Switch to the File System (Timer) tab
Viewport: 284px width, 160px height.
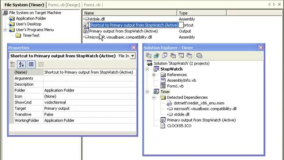[24, 5]
